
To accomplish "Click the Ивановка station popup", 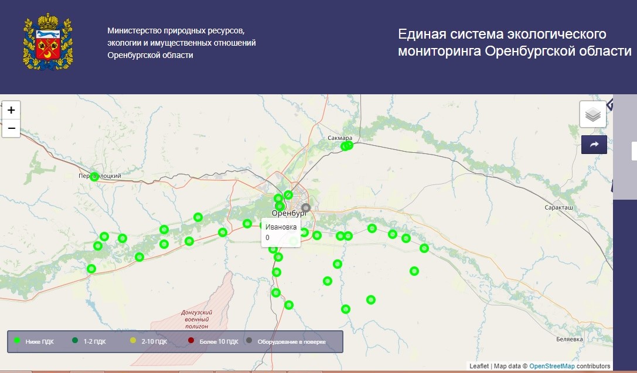I will 281,232.
